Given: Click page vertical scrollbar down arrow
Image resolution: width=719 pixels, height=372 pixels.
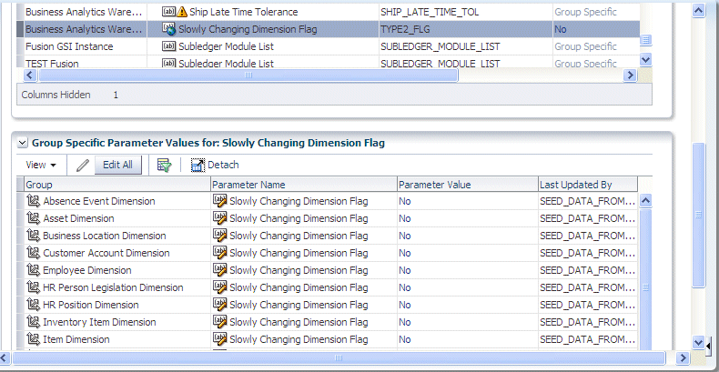Looking at the screenshot, I should 698,342.
